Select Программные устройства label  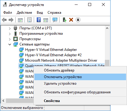tap(41, 34)
